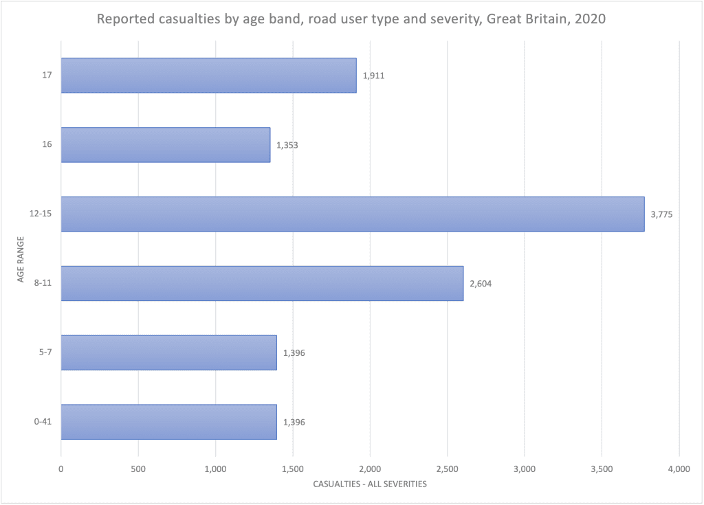Select the chart title text

click(x=351, y=19)
